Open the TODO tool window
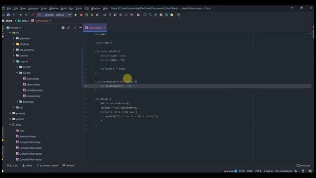The image size is (316, 178). click(x=12, y=166)
